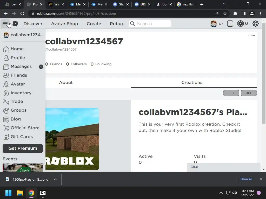
Task: Open the Roblox place thumbnail image
Action: point(72,139)
